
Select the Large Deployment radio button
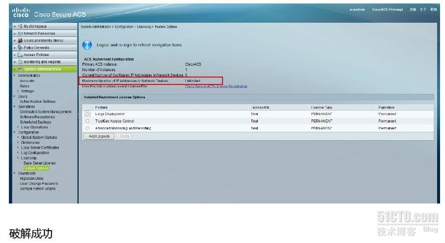(88, 114)
